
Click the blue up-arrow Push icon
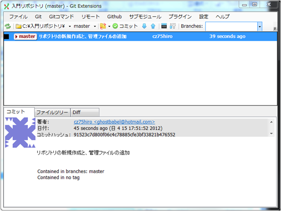click(x=153, y=26)
